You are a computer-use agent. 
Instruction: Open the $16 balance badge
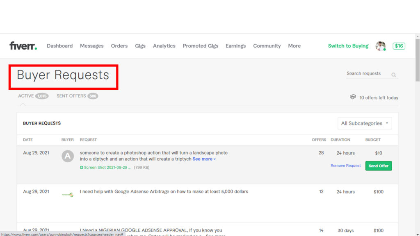click(x=399, y=46)
